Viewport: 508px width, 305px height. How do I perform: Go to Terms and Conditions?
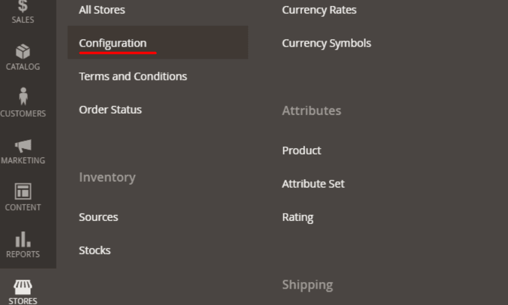133,76
